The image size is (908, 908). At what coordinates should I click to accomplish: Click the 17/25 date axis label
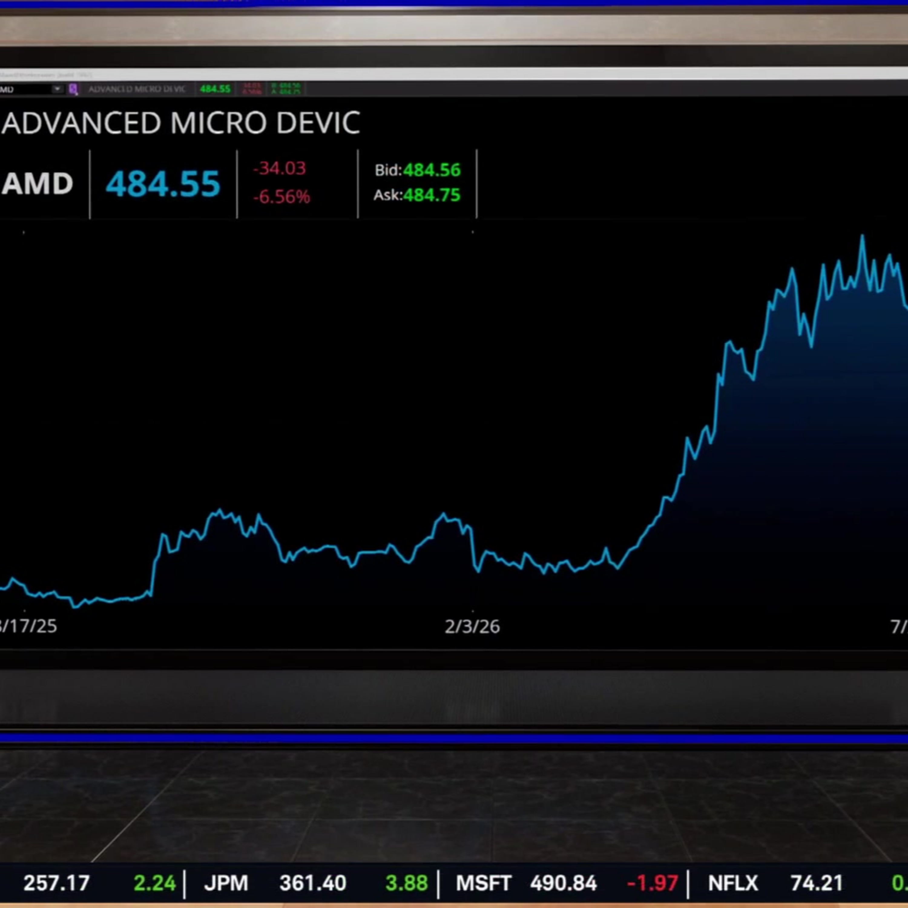[x=28, y=626]
